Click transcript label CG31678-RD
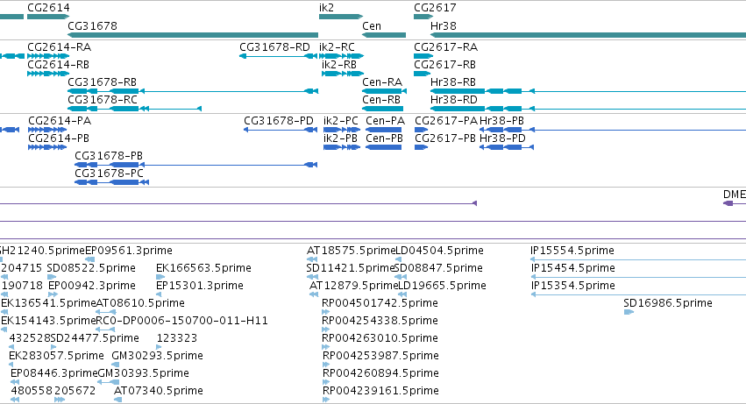746x404 pixels. coord(274,47)
